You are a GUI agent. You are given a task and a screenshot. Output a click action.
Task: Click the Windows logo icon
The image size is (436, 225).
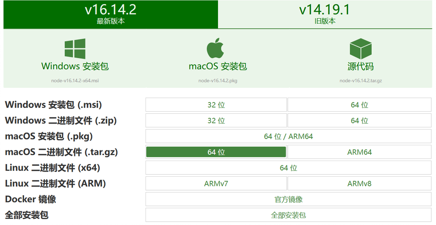[x=75, y=49]
